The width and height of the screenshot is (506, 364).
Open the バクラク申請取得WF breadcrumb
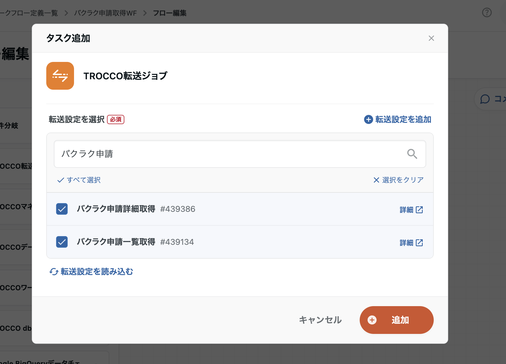(105, 13)
